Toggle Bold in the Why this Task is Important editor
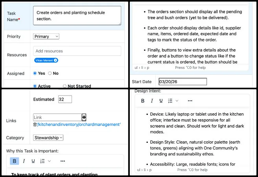This screenshot has width=258, height=177. pyautogui.click(x=15, y=161)
